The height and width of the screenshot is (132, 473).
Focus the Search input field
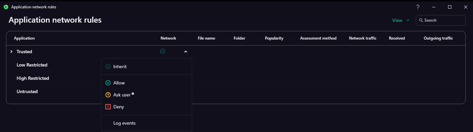pos(441,20)
